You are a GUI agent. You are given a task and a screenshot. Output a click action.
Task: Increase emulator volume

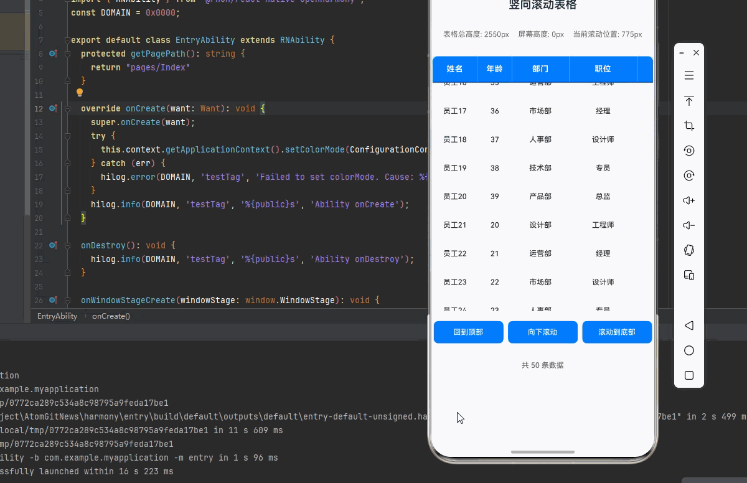point(689,200)
